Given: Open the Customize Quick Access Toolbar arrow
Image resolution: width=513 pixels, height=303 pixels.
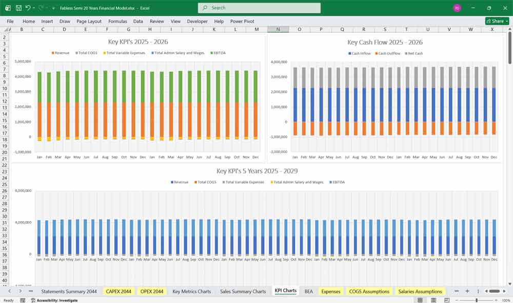Looking at the screenshot, I should (x=53, y=8).
